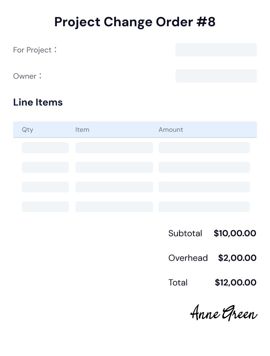The width and height of the screenshot is (270, 356).
Task: Focus the third row Item field
Action: (114, 187)
